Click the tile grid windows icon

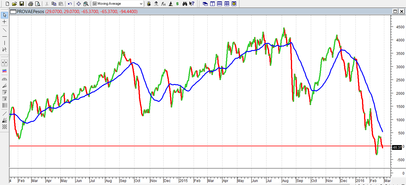point(227,4)
